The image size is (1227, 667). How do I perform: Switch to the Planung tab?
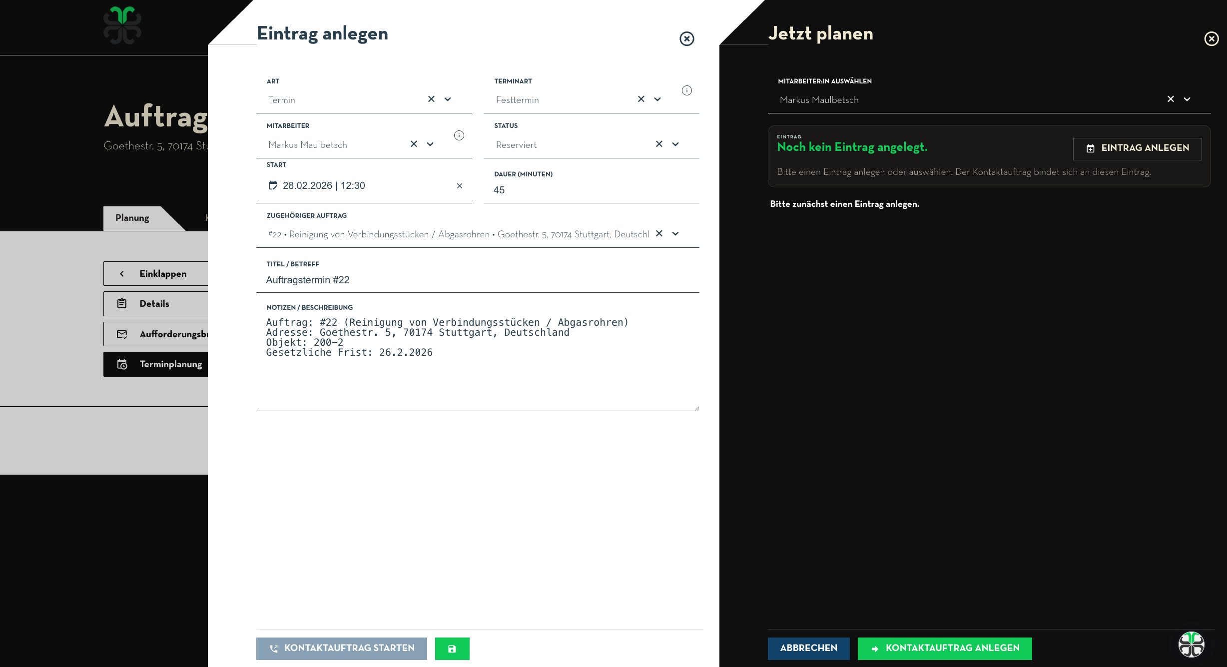(x=132, y=218)
